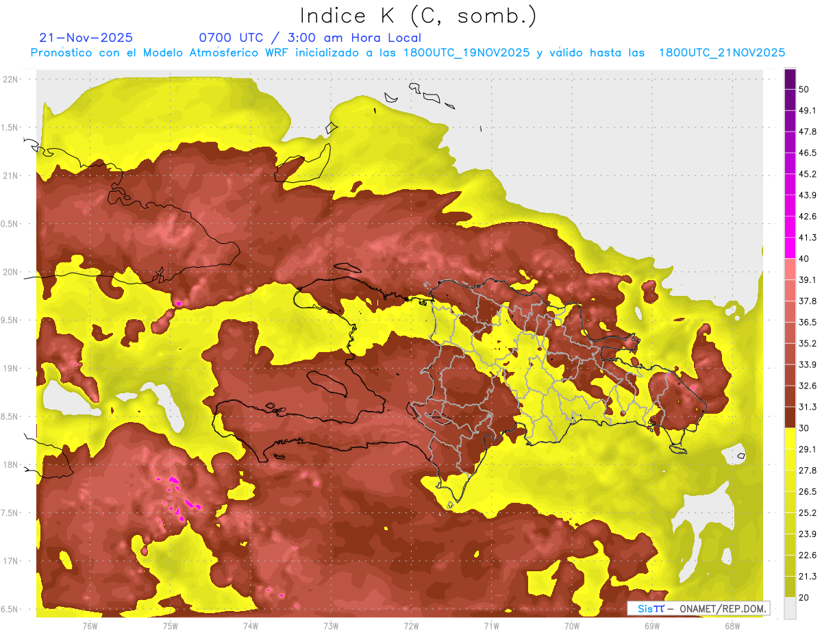Click the '50' color scale label
The width and height of the screenshot is (822, 635).
[804, 89]
